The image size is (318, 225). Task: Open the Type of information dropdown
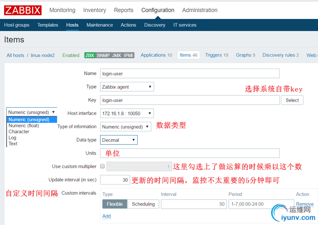tap(126, 127)
